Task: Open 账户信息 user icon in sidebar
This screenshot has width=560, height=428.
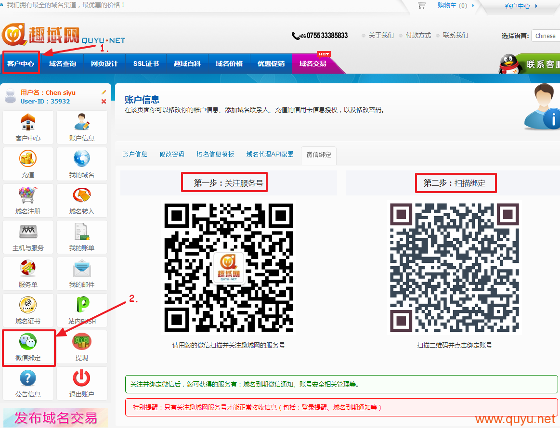Action: pyautogui.click(x=82, y=122)
